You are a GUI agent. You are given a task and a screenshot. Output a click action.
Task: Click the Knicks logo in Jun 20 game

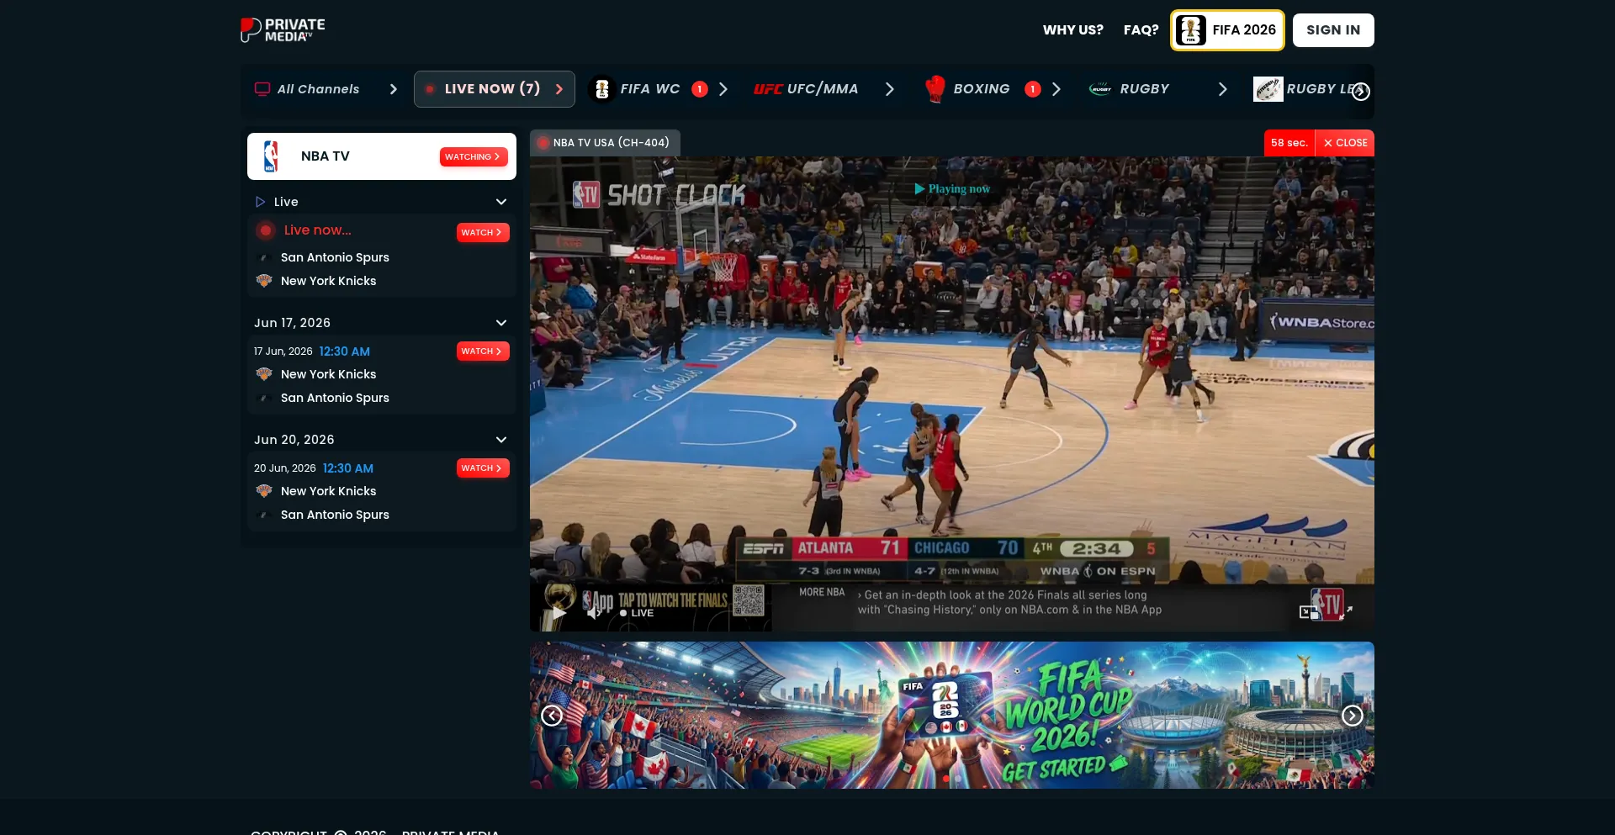pyautogui.click(x=264, y=491)
